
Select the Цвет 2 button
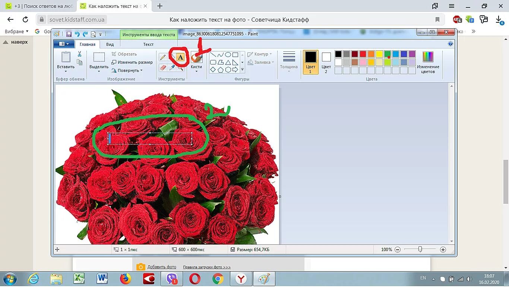[x=326, y=62]
